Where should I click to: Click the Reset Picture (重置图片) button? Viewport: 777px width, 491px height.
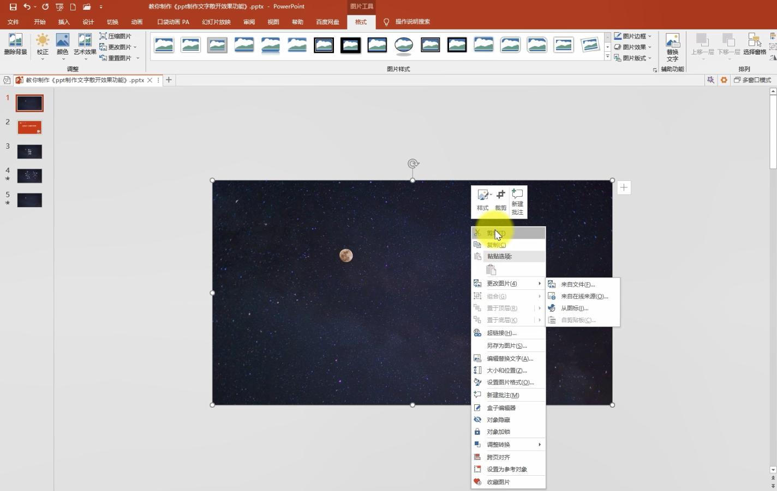pos(119,58)
